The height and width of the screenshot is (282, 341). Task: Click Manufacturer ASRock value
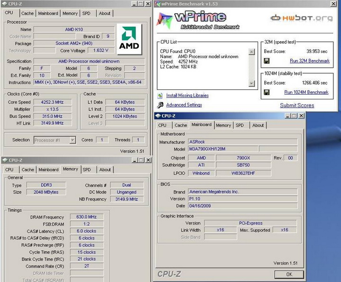point(242,142)
